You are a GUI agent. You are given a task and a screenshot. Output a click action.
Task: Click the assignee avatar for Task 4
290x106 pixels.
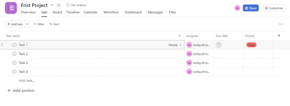coord(189,72)
